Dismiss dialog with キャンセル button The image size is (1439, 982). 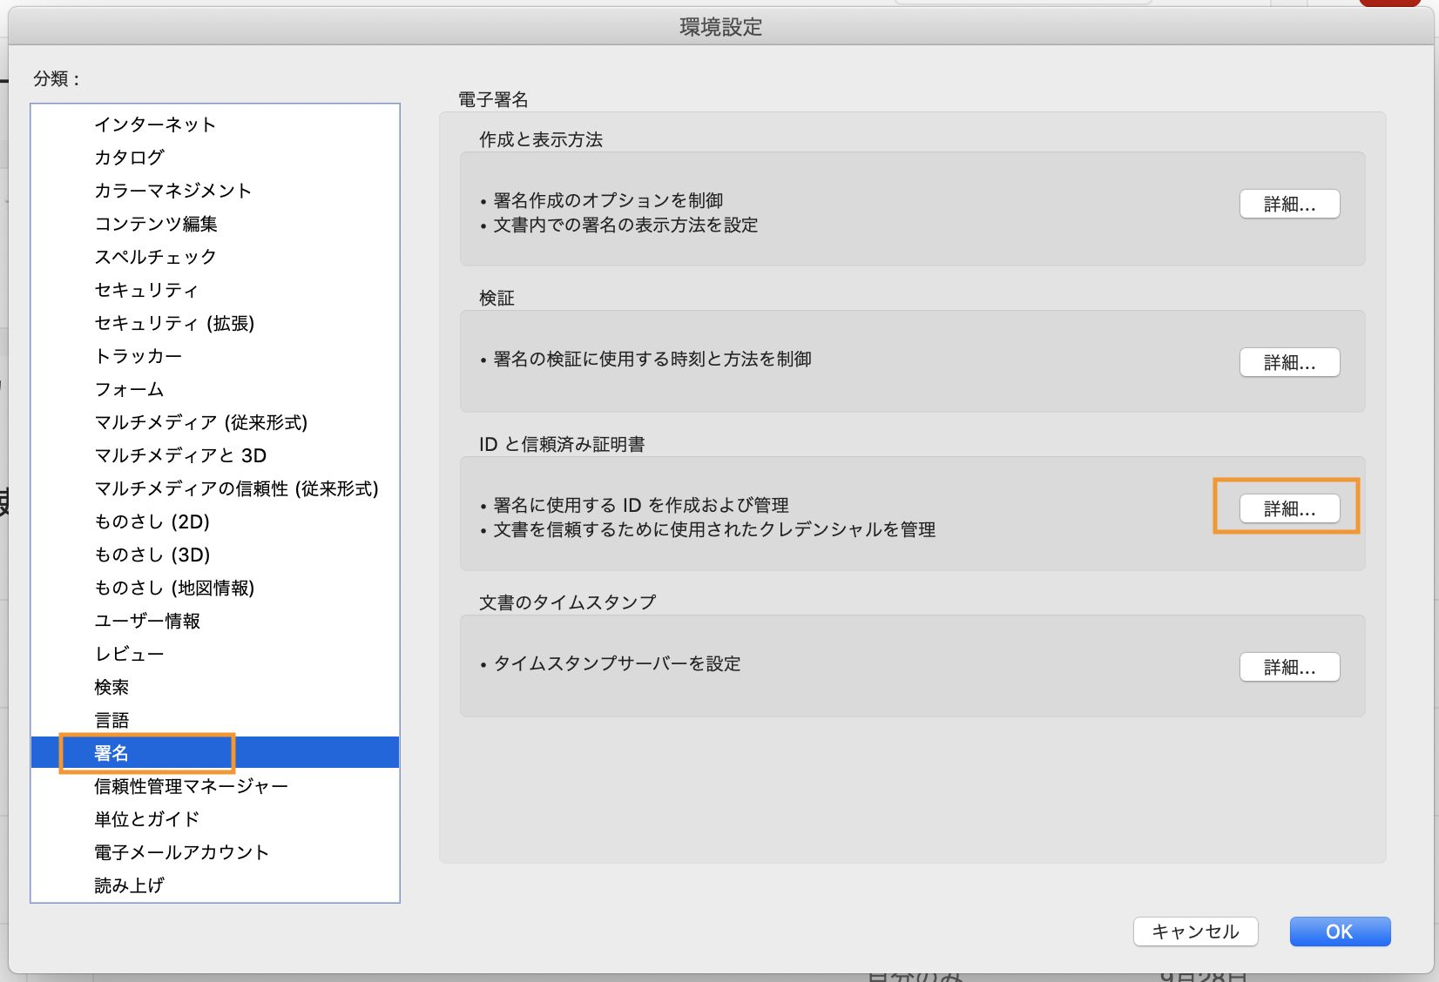tap(1196, 931)
